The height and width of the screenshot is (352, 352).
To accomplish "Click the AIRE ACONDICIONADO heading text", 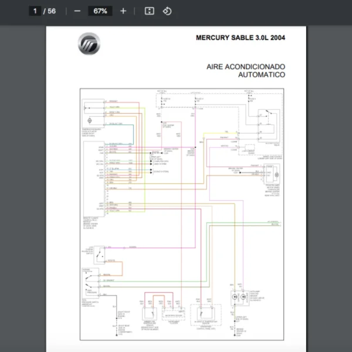I will click(x=246, y=67).
